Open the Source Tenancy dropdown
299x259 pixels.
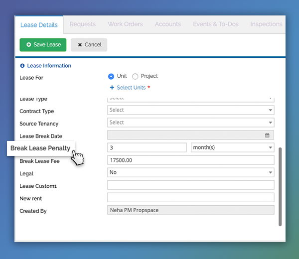tap(191, 123)
